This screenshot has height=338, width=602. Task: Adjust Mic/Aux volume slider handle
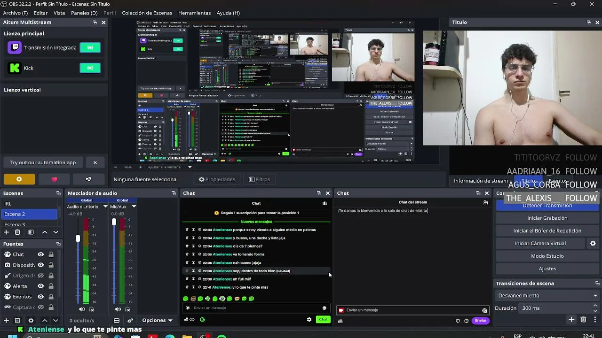click(x=114, y=222)
